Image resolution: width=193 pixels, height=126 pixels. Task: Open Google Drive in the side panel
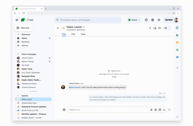tap(177, 35)
